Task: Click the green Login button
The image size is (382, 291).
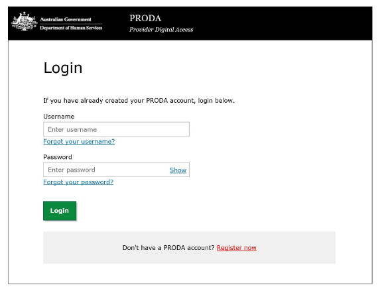Action: (60, 211)
